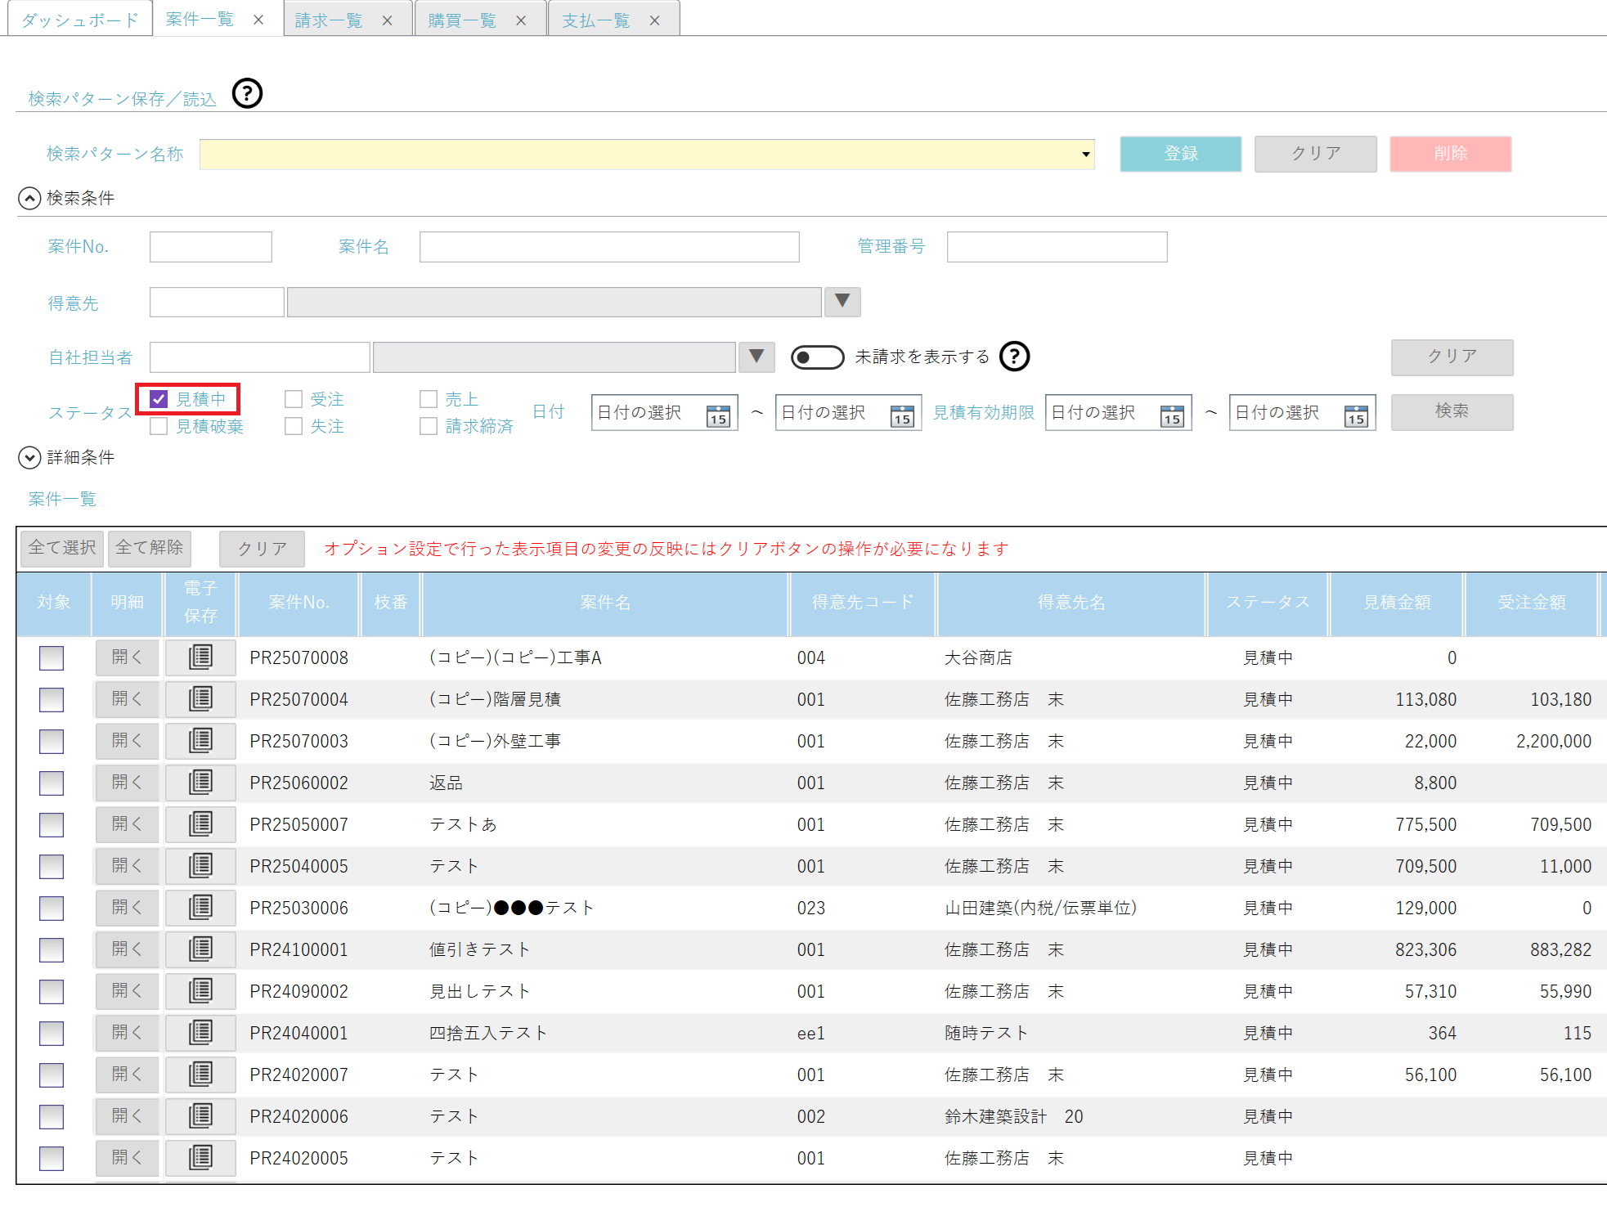Screen dimensions: 1607x1207
Task: Check the 売上 status checkbox
Action: pyautogui.click(x=429, y=399)
